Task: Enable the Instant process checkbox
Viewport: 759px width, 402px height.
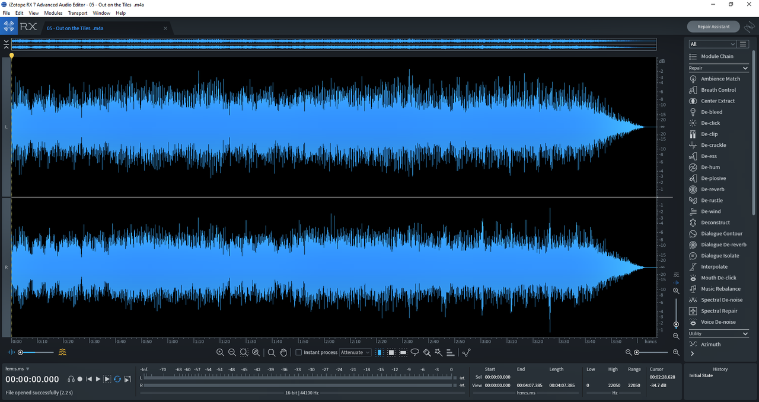Action: point(299,352)
